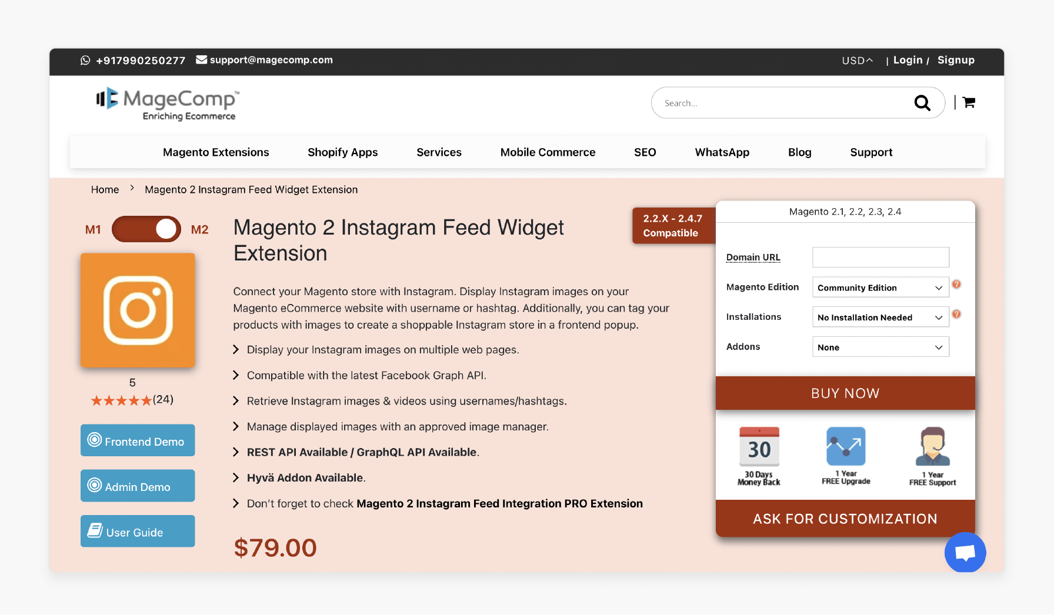
Task: Click Magento 2 Instagram Feed Integration PRO Extension link
Action: tap(499, 504)
